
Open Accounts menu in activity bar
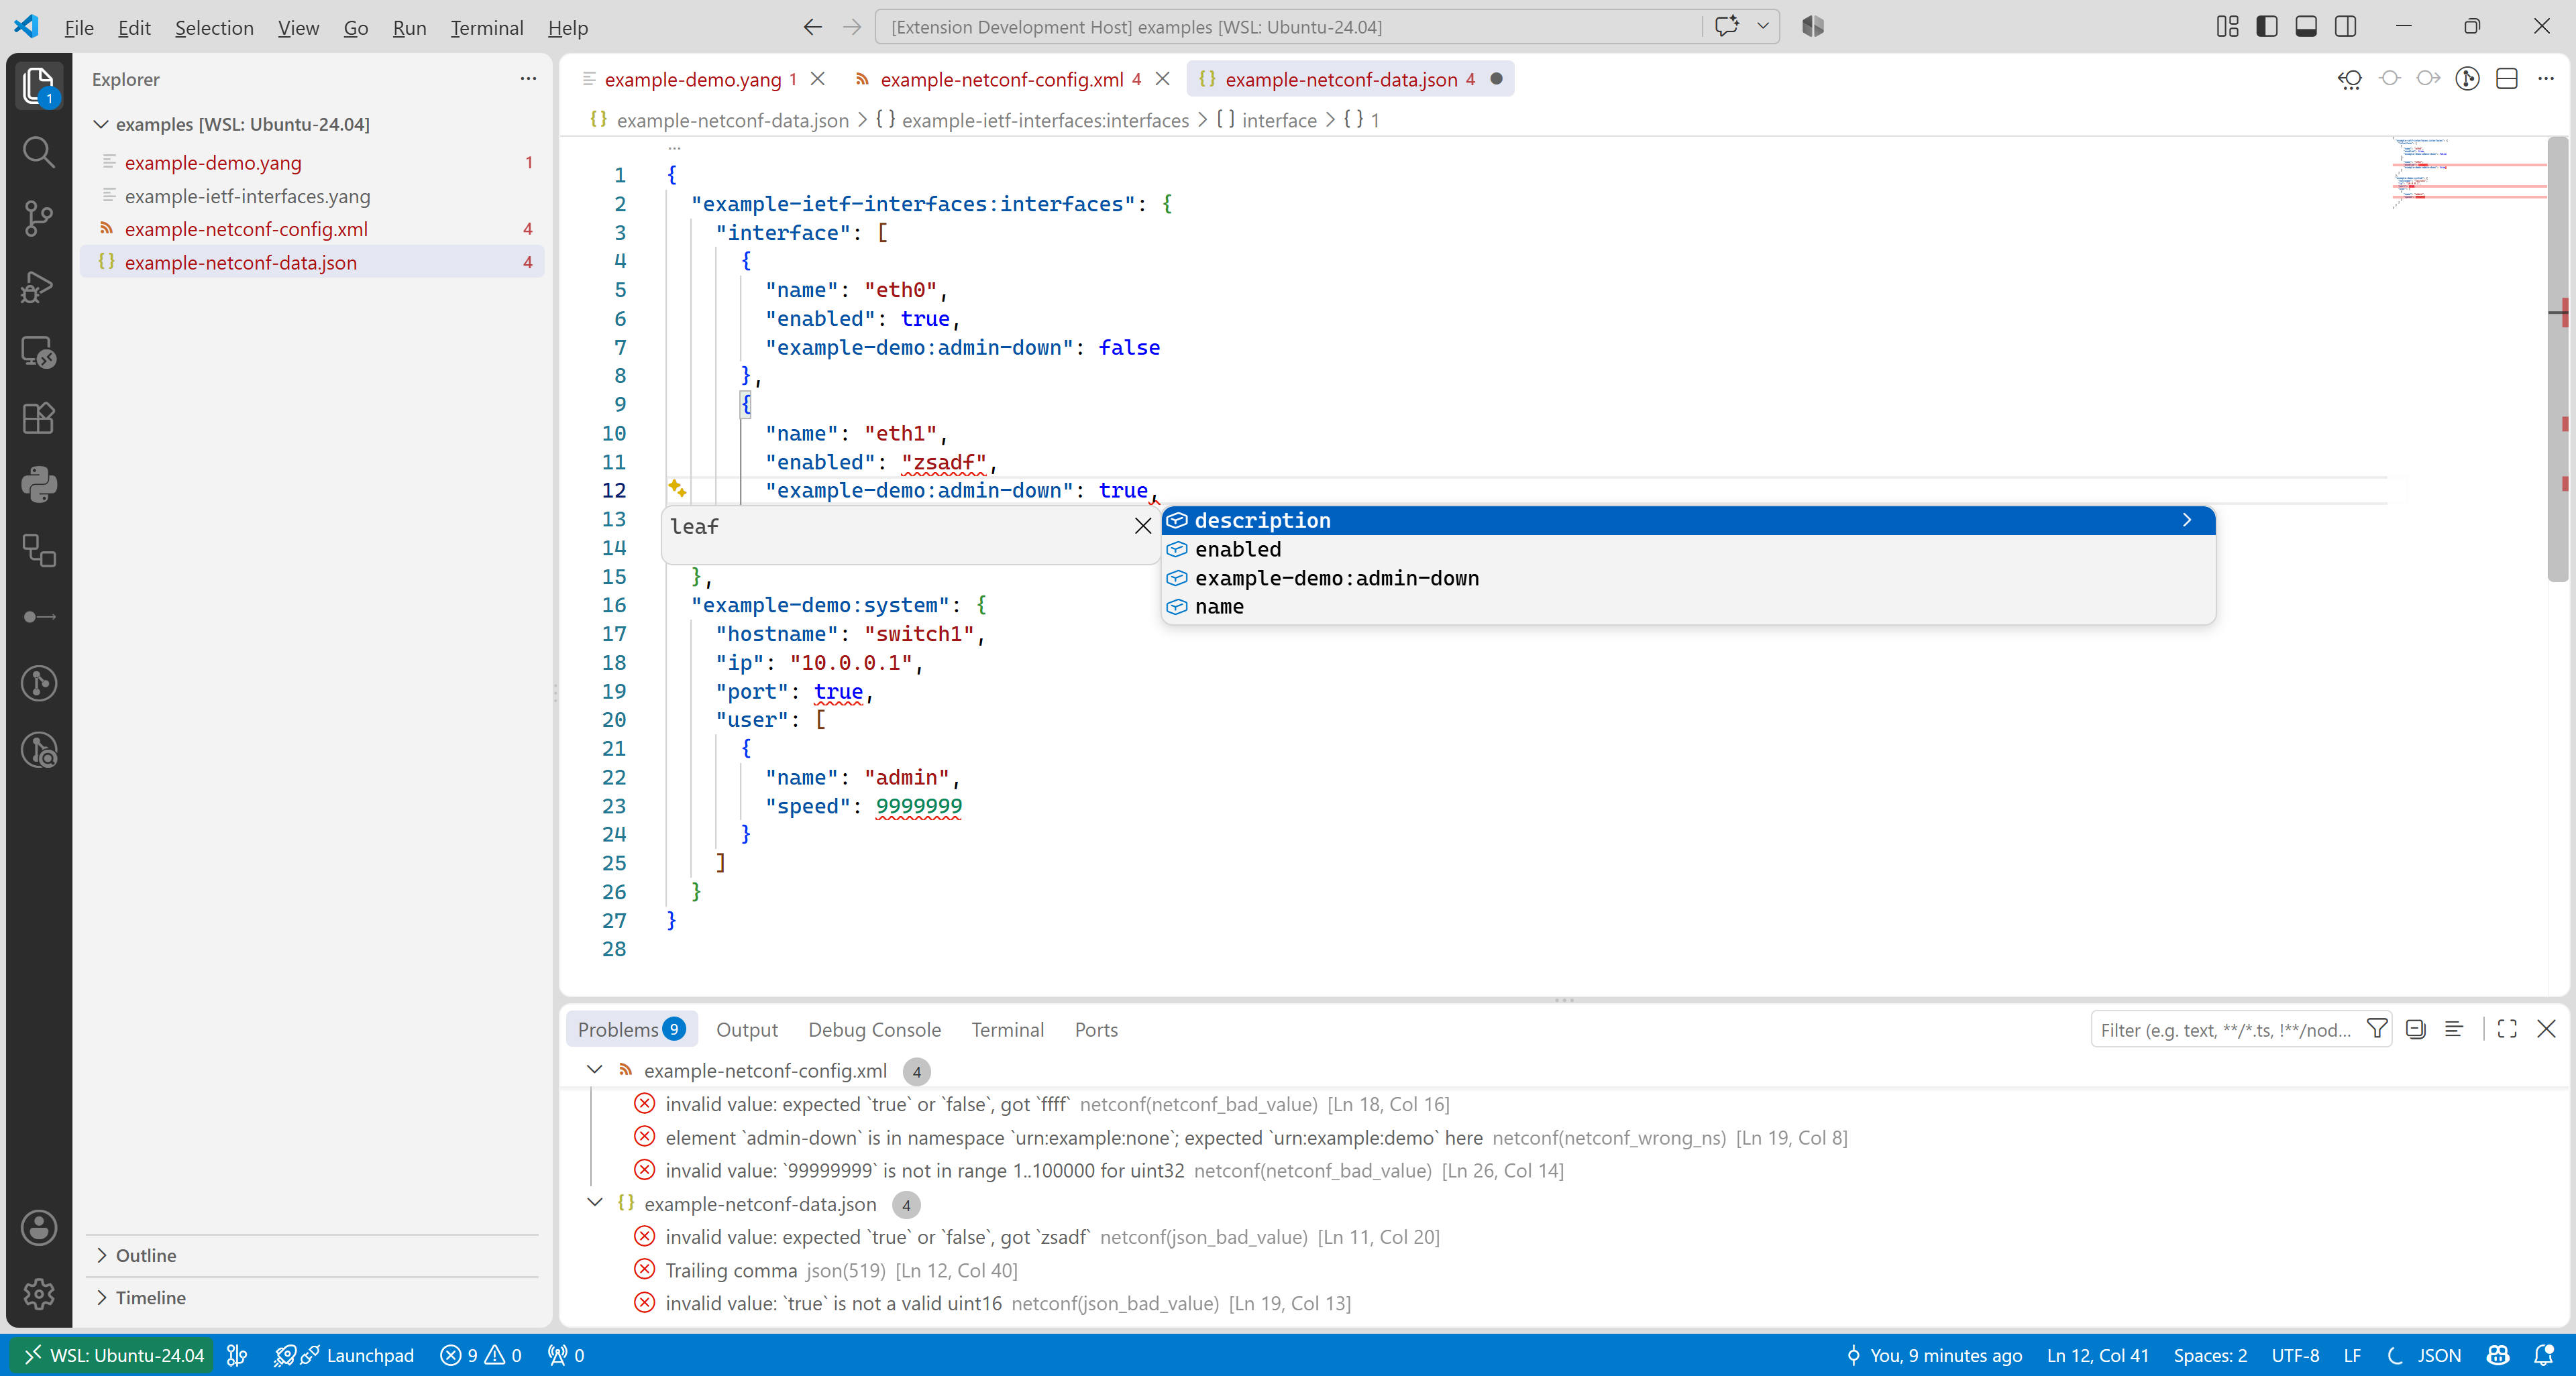coord(38,1227)
